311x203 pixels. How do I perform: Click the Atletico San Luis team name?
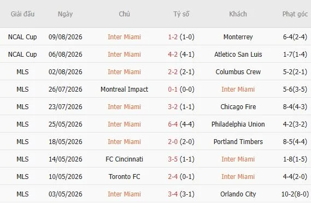click(238, 54)
